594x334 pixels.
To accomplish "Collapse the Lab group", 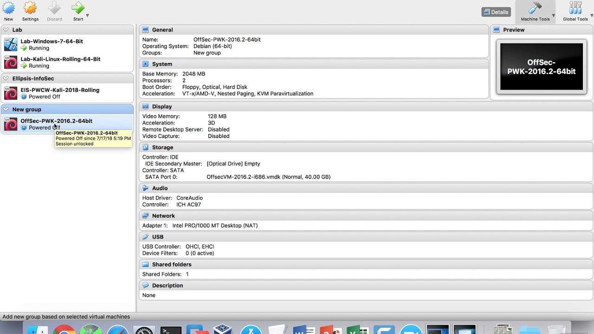I will (6, 30).
